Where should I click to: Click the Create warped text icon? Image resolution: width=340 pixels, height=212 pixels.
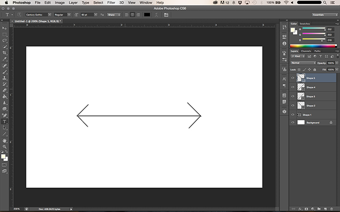coord(156,15)
